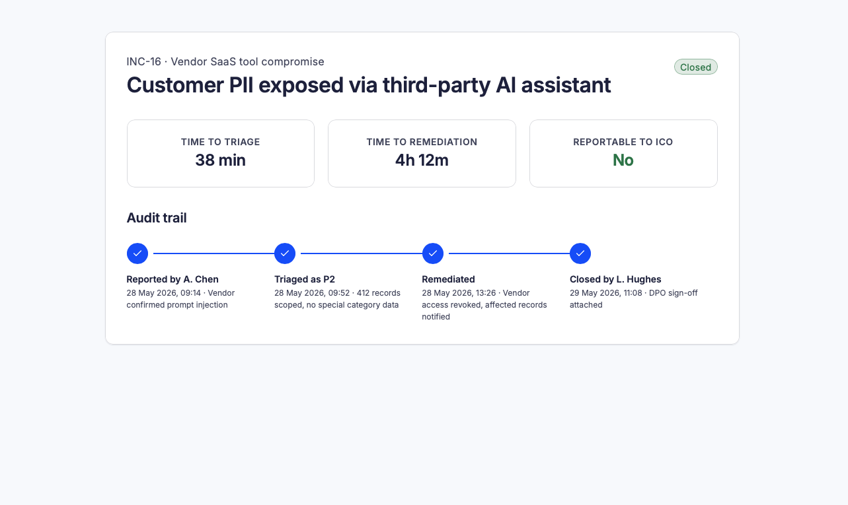The image size is (848, 505).
Task: Select the Reported by A. Chen label
Action: coord(173,279)
